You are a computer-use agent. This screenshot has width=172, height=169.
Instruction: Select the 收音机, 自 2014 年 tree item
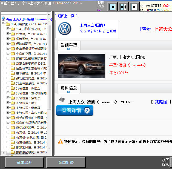31,133
